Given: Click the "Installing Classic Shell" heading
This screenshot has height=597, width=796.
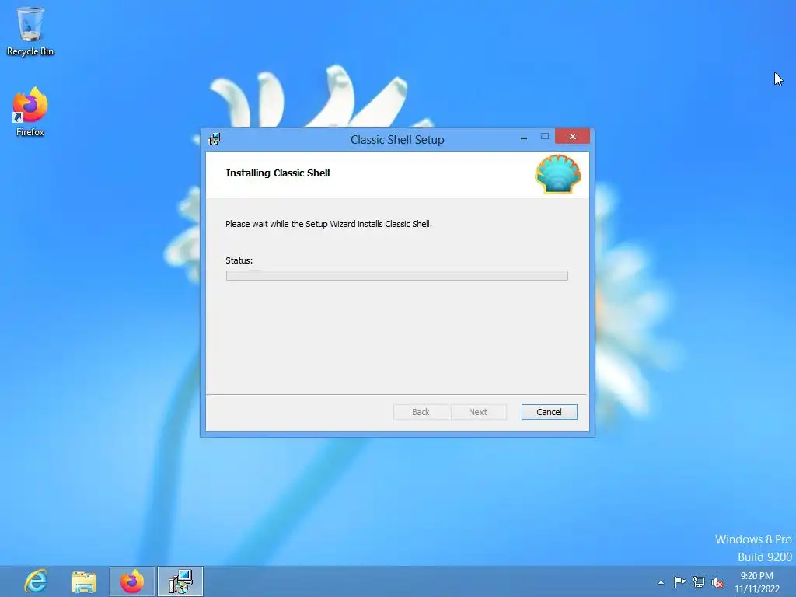Looking at the screenshot, I should [278, 173].
